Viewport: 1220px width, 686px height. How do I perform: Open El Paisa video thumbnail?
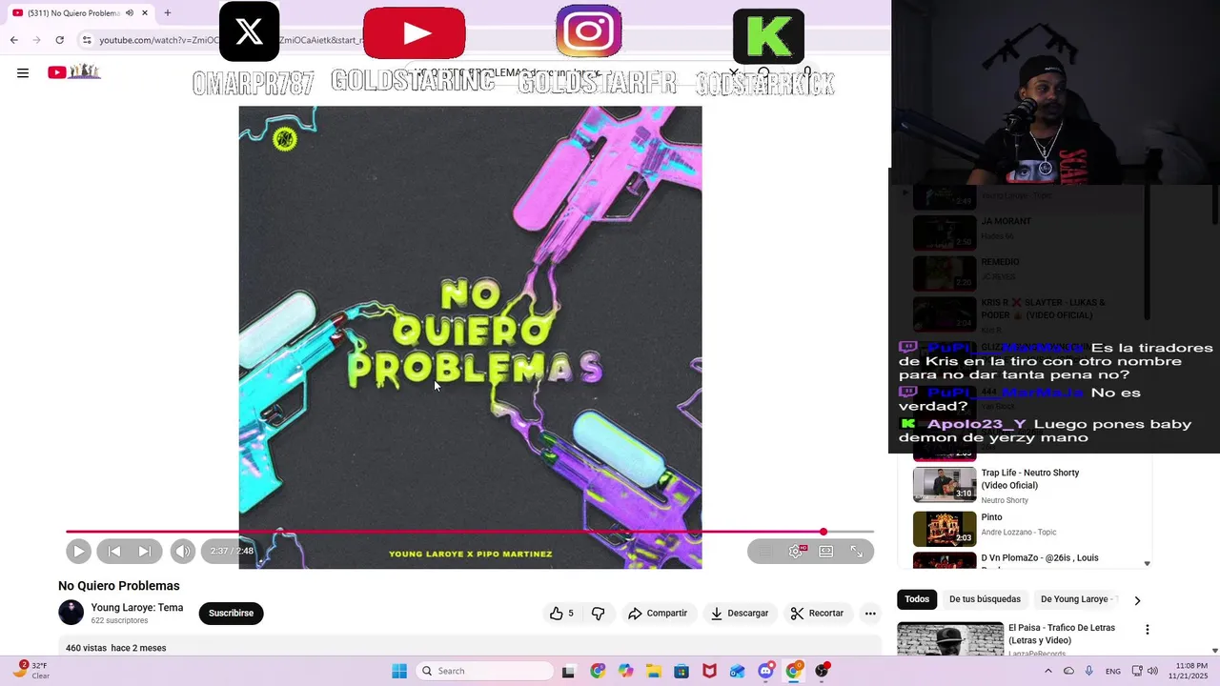tap(950, 638)
